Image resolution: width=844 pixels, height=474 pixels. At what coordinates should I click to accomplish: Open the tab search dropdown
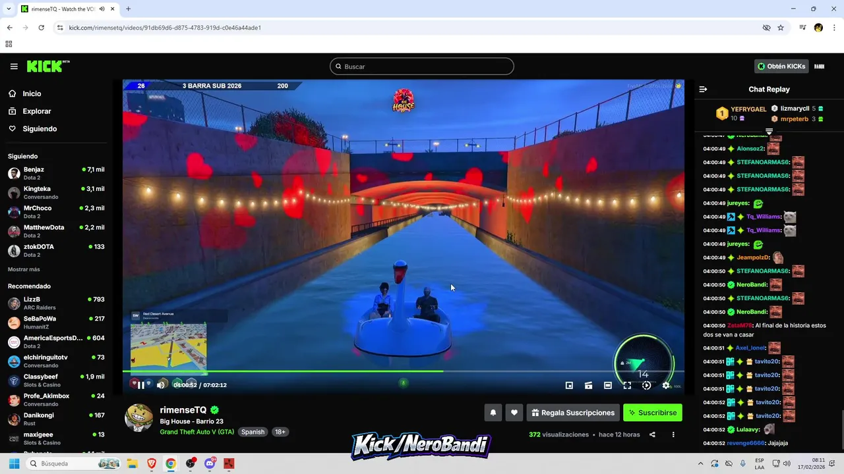[9, 9]
